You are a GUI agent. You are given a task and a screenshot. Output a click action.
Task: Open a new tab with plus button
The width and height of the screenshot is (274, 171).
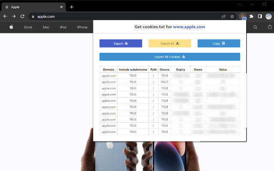(x=71, y=7)
